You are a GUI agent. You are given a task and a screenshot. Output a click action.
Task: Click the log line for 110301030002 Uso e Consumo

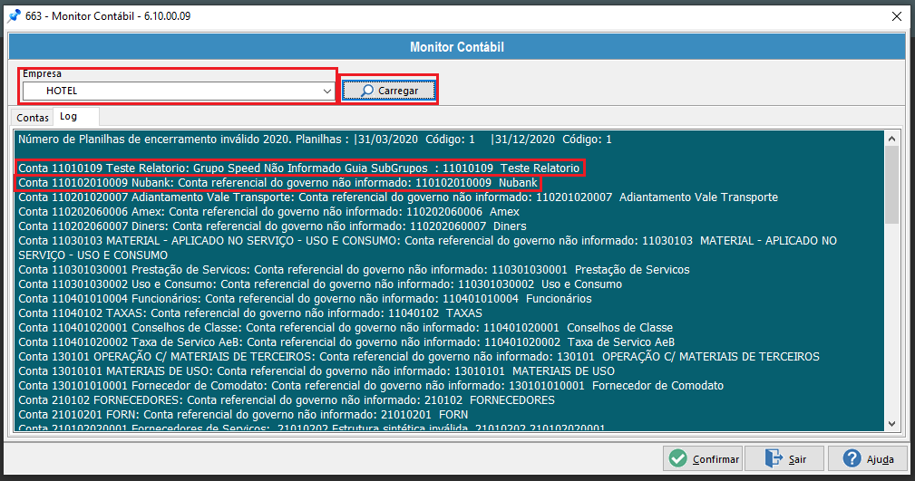(320, 284)
